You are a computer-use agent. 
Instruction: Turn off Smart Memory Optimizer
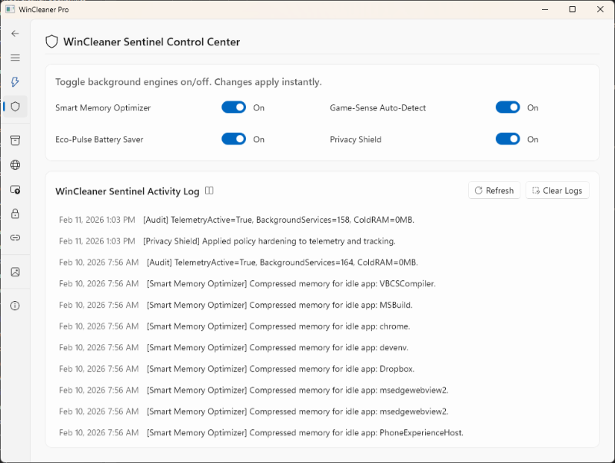tap(234, 107)
